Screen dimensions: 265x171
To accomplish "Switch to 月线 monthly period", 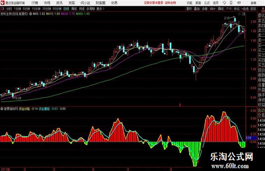I will [82, 9].
